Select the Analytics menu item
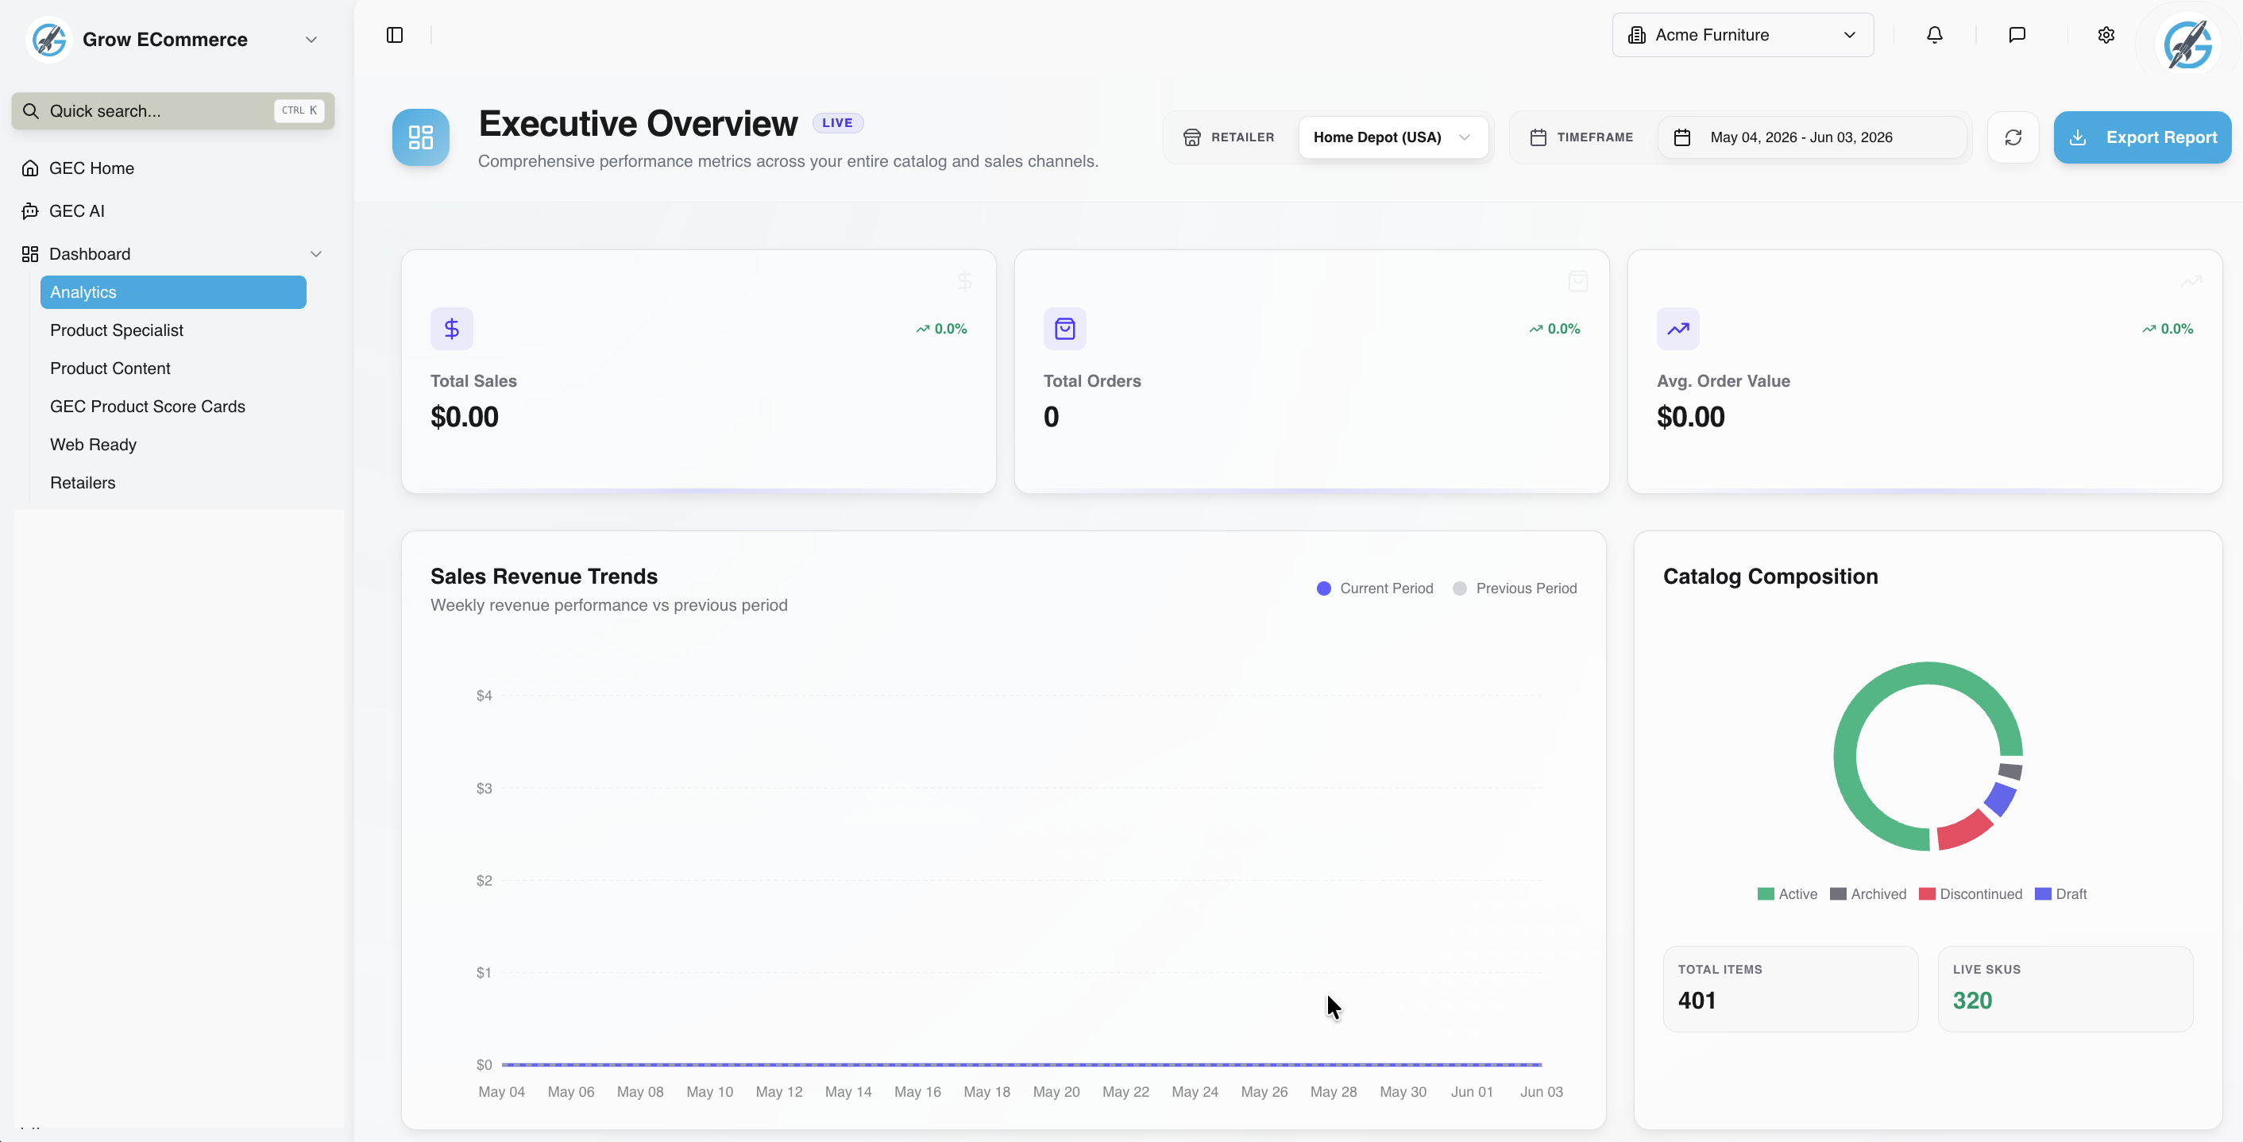This screenshot has width=2243, height=1142. click(172, 291)
